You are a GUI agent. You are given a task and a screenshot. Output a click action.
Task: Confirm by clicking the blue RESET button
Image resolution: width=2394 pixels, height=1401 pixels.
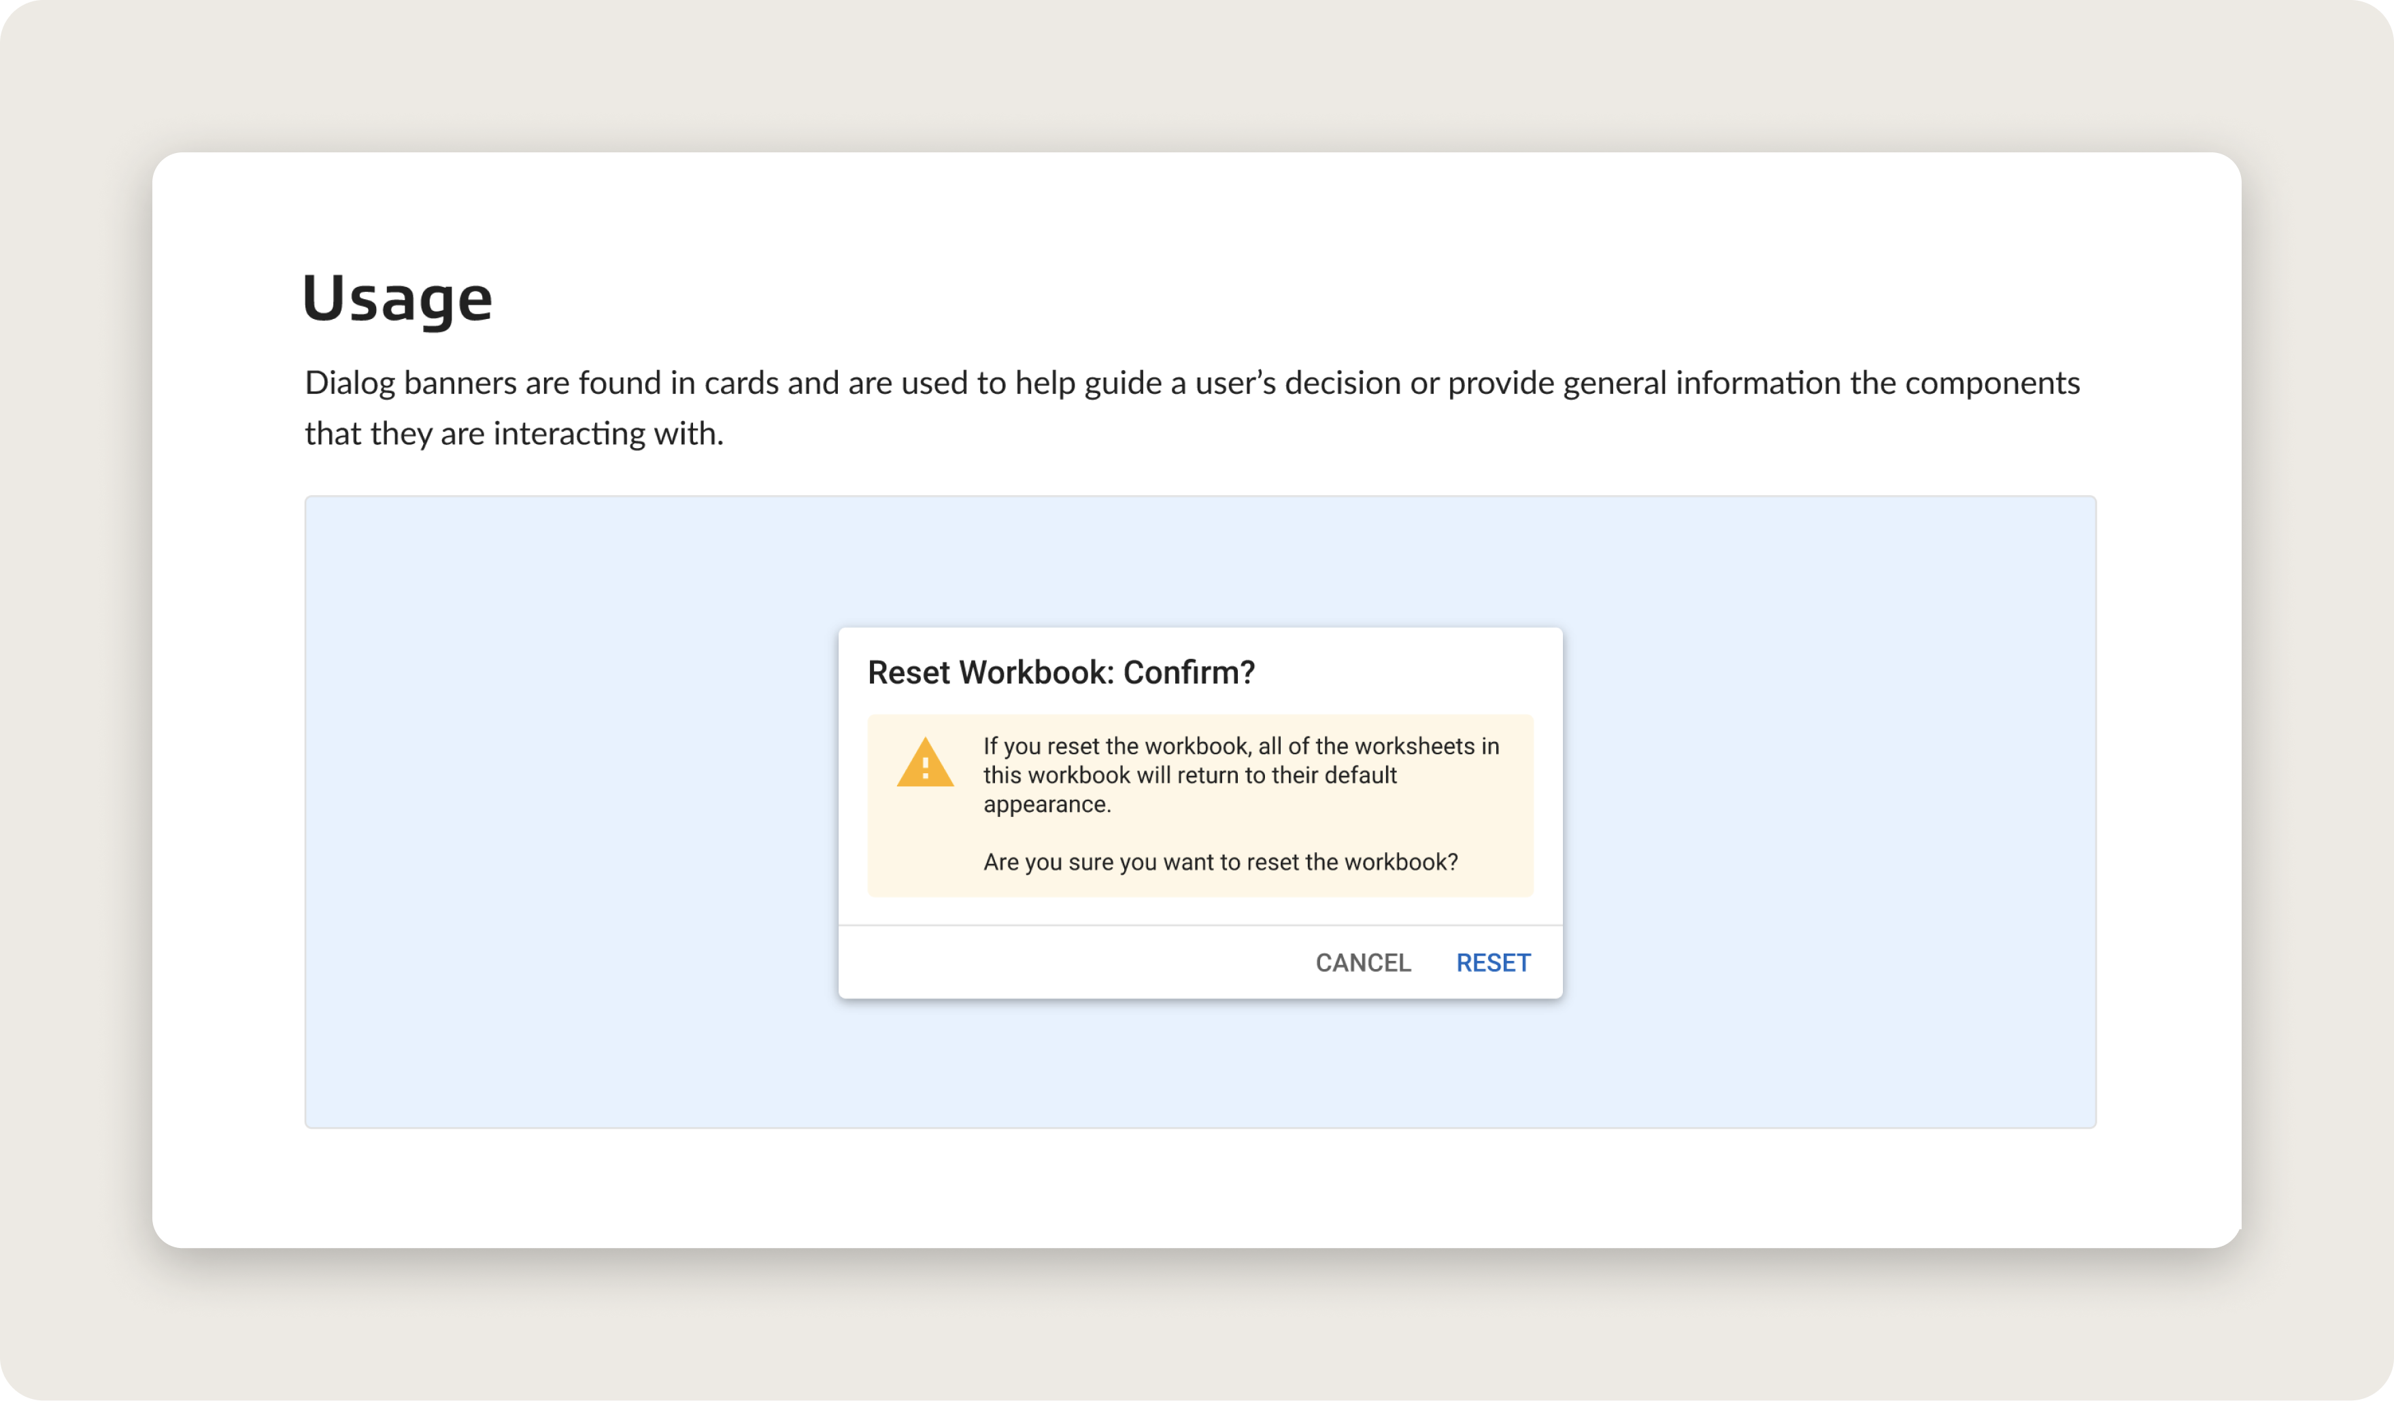coord(1492,962)
